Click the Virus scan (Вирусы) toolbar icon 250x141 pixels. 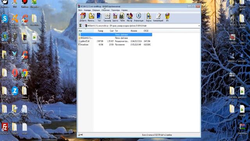click(149, 17)
